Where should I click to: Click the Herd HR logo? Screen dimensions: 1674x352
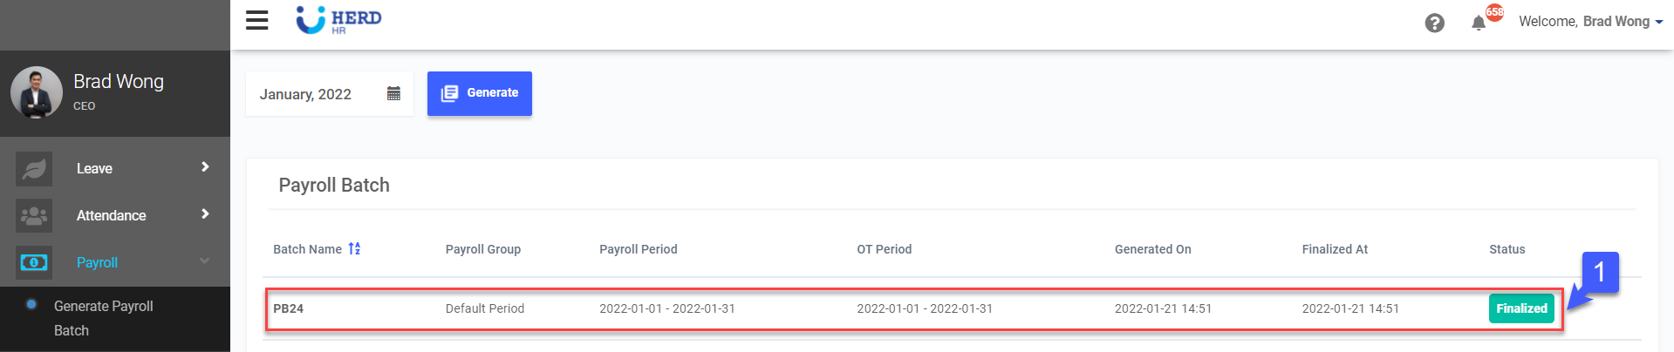(x=339, y=20)
